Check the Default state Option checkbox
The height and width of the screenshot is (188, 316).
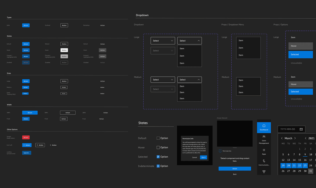click(x=158, y=138)
